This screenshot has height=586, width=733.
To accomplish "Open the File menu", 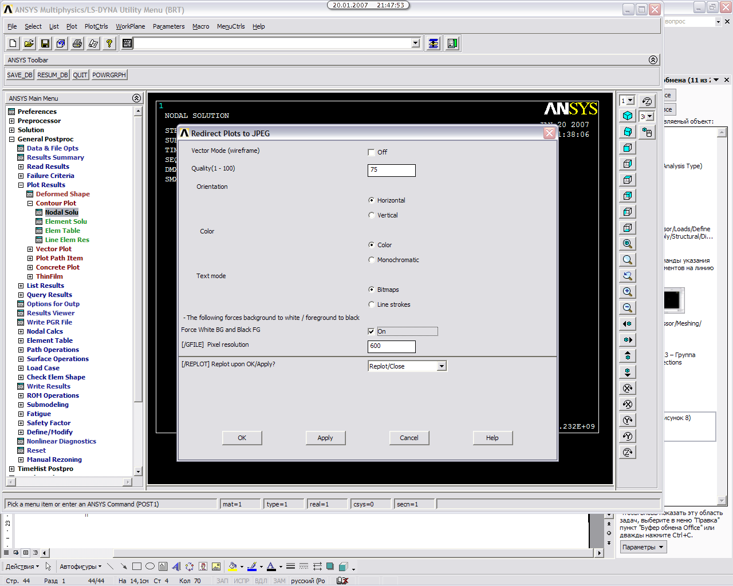I will 12,26.
